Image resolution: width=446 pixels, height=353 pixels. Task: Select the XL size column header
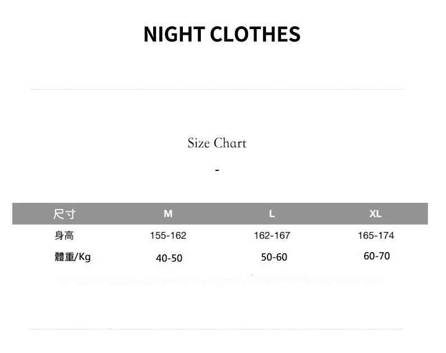pyautogui.click(x=375, y=214)
